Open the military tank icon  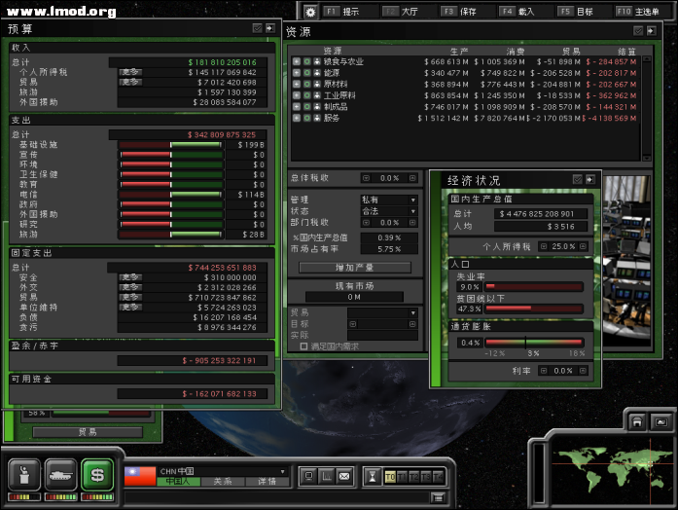60,474
